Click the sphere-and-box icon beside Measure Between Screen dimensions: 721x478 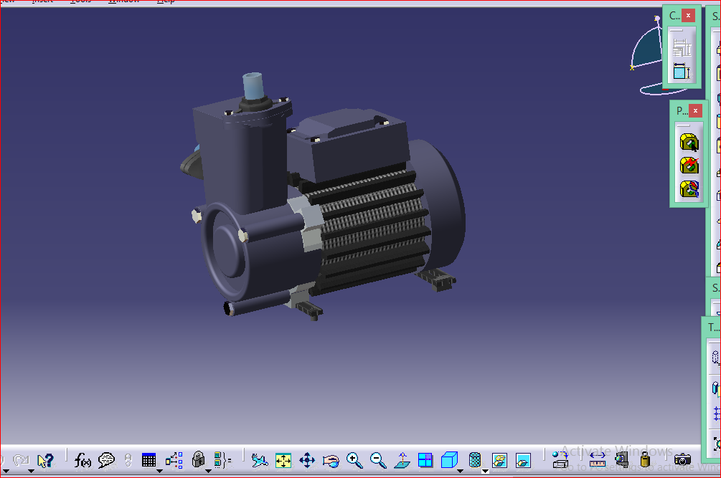tap(560, 460)
